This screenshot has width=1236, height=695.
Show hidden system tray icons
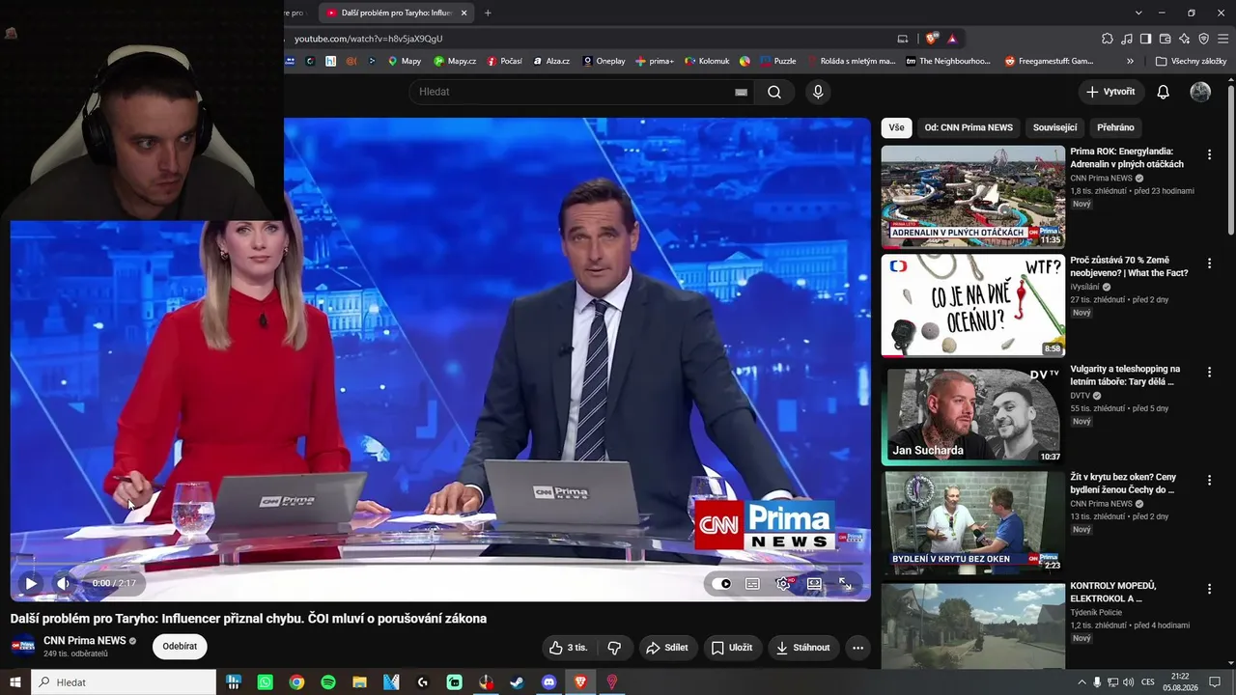1081,682
